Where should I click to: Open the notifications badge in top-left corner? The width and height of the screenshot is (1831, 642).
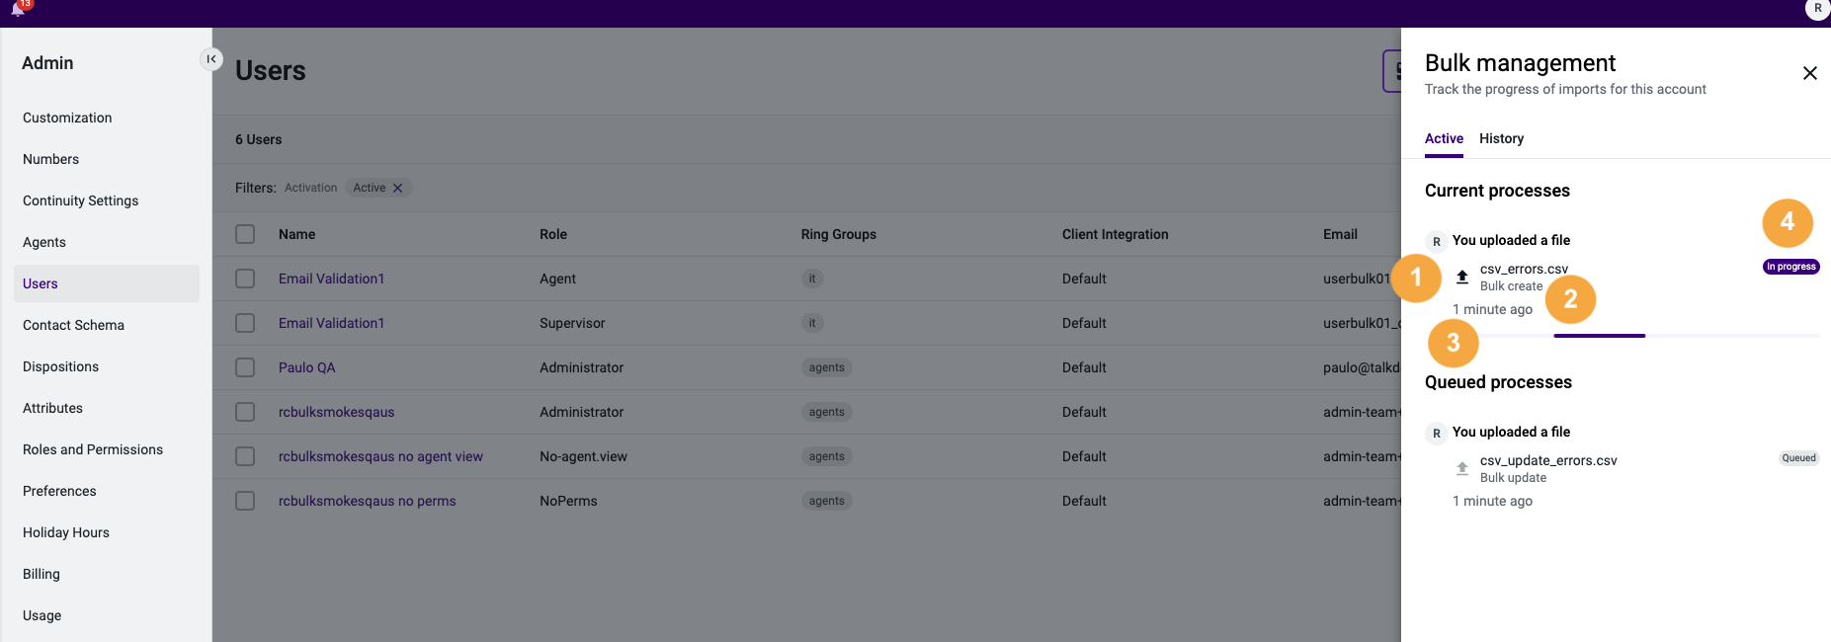click(x=20, y=8)
